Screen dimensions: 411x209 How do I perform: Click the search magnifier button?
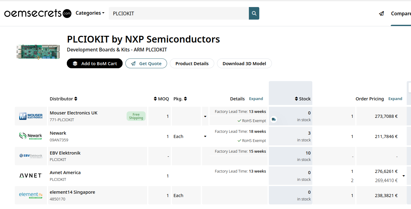[x=254, y=13]
